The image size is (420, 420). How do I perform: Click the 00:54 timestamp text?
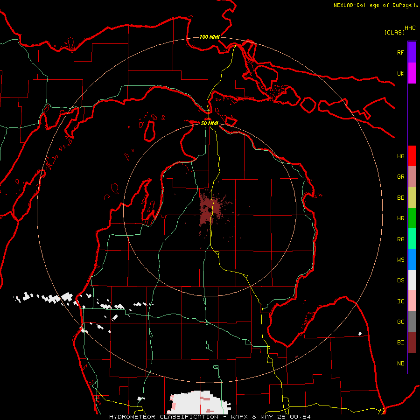(300, 417)
